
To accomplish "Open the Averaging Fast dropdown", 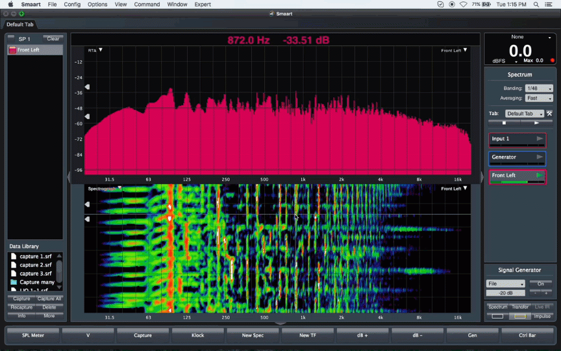I will point(539,98).
